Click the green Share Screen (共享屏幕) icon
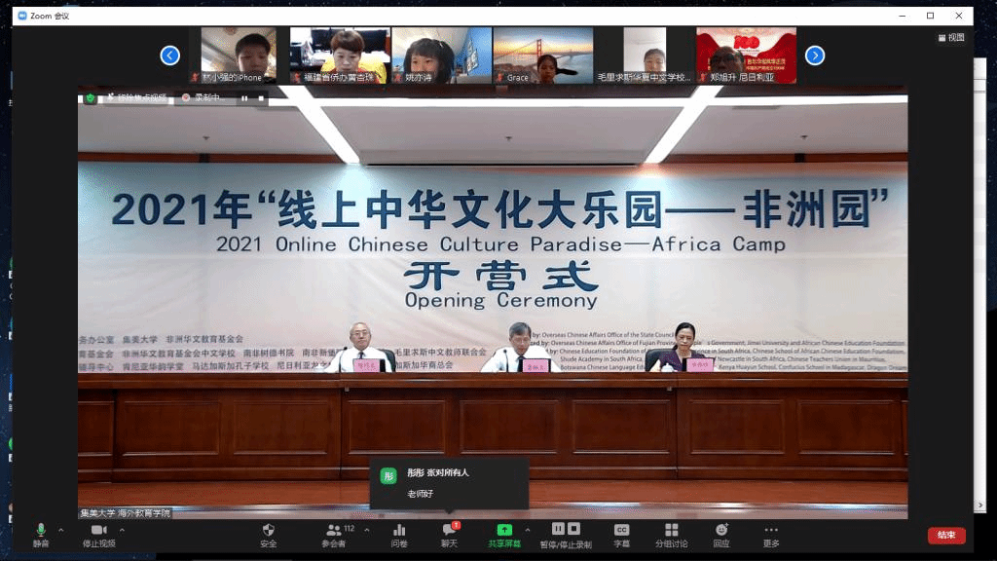Image resolution: width=997 pixels, height=561 pixels. [504, 530]
